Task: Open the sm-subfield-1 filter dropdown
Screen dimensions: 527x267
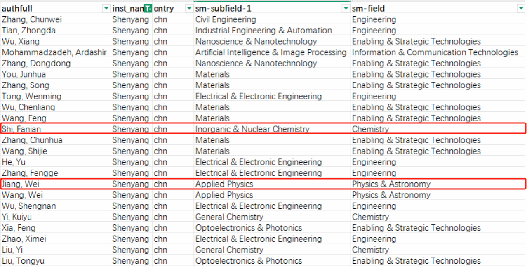Action: pos(346,9)
